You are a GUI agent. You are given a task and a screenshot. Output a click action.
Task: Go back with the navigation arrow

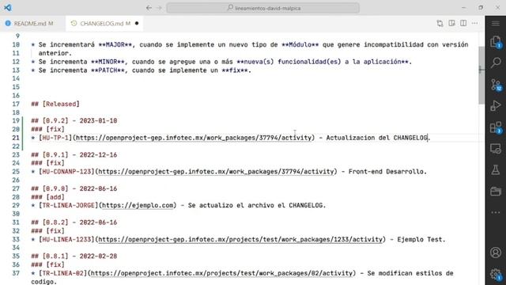[149, 8]
